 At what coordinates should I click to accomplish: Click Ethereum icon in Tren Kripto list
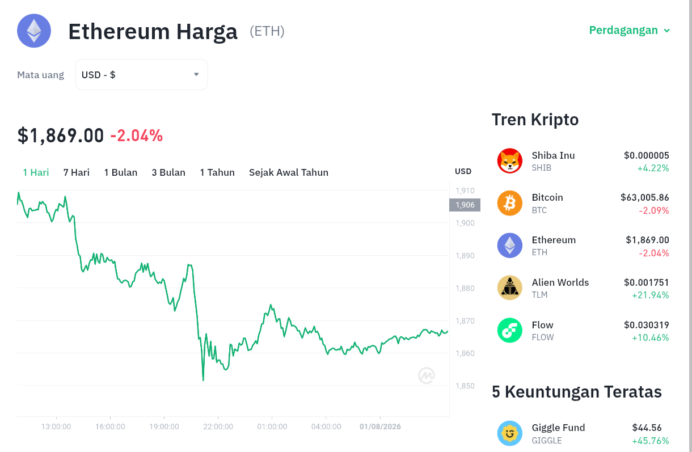pyautogui.click(x=510, y=246)
